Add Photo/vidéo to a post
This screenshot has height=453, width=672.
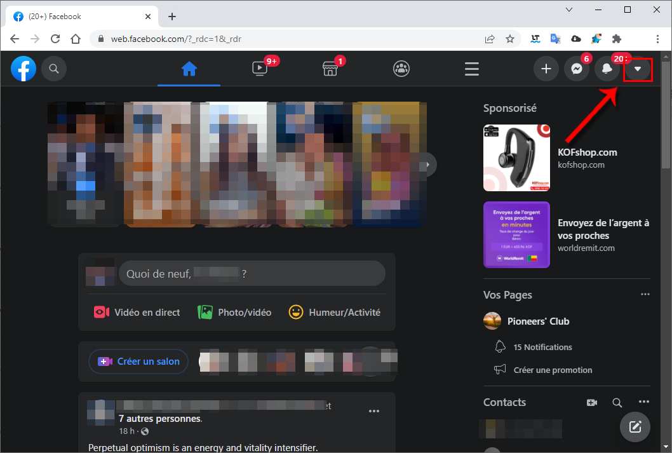[234, 313]
